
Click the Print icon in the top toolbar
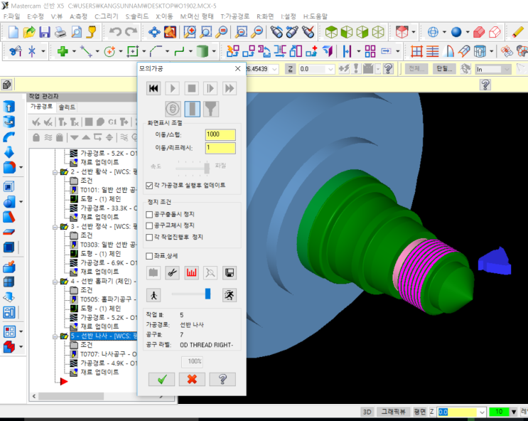(60, 32)
